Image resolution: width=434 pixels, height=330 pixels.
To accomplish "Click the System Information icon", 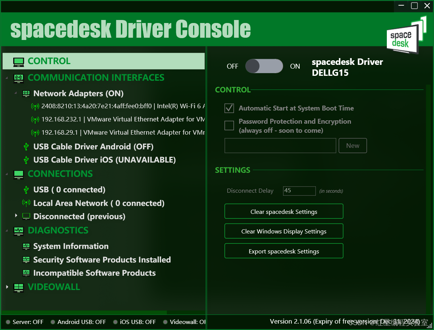I will 26,246.
